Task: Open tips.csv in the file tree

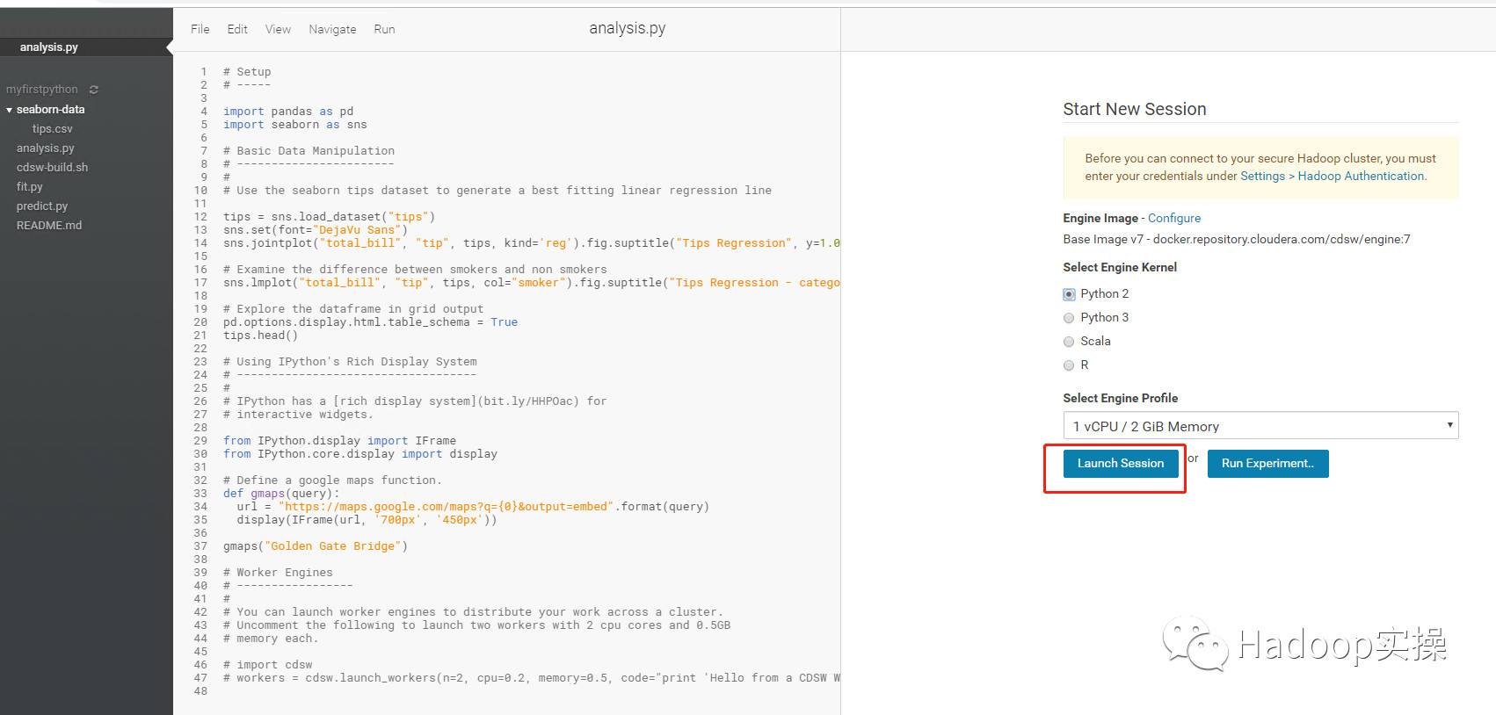Action: coord(52,129)
